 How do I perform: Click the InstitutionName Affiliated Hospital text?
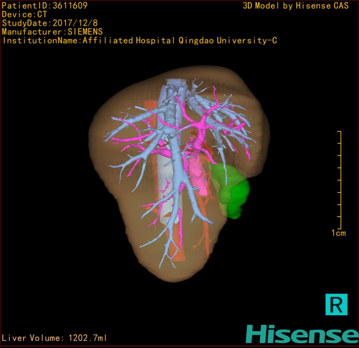coord(139,41)
